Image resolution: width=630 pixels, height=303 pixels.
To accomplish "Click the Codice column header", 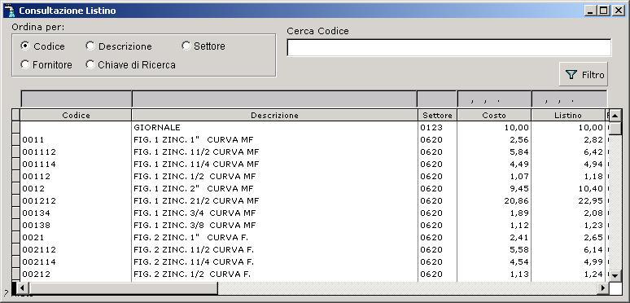I will [x=76, y=116].
